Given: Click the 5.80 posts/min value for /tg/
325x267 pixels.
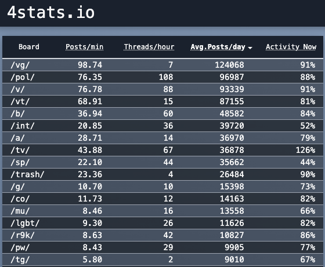Looking at the screenshot, I should click(92, 259).
